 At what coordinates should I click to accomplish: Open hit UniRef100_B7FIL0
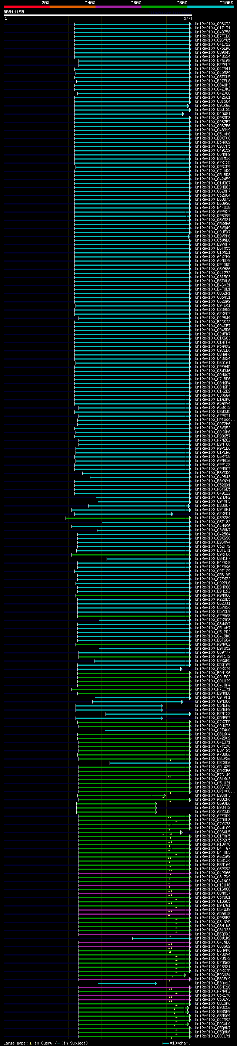click(213, 36)
